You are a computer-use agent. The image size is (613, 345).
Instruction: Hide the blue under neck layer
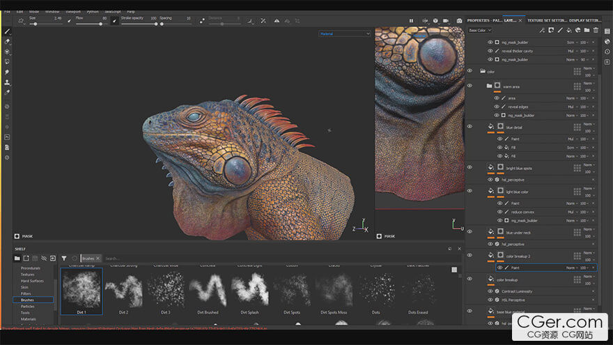(470, 231)
